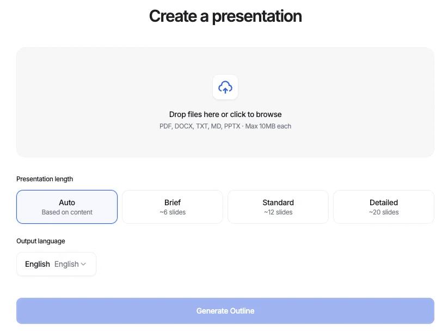Click the Drop files here area

(225, 114)
